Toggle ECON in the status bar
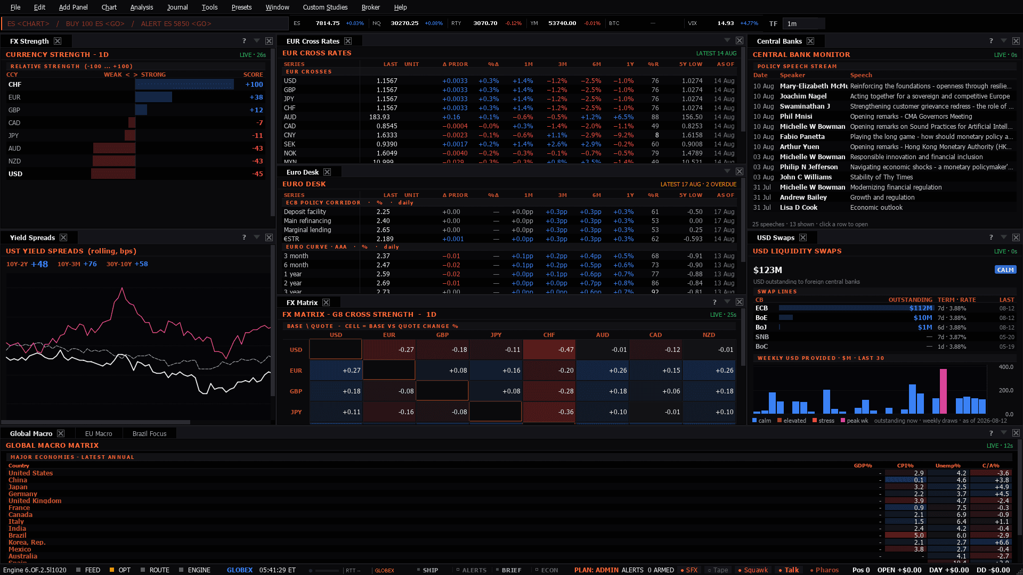Viewport: 1023px width, 575px height. click(x=547, y=570)
